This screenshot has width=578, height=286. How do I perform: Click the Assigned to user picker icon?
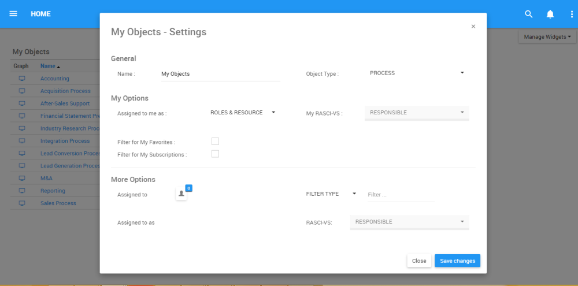[x=181, y=194]
